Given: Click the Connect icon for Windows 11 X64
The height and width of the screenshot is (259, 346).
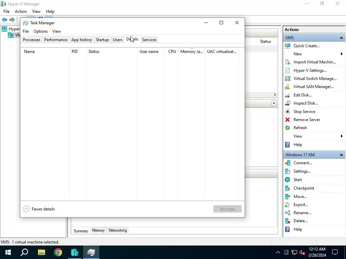Looking at the screenshot, I should pos(288,163).
